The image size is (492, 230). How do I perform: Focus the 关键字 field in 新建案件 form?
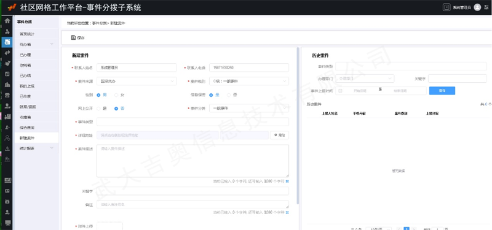pos(192,191)
